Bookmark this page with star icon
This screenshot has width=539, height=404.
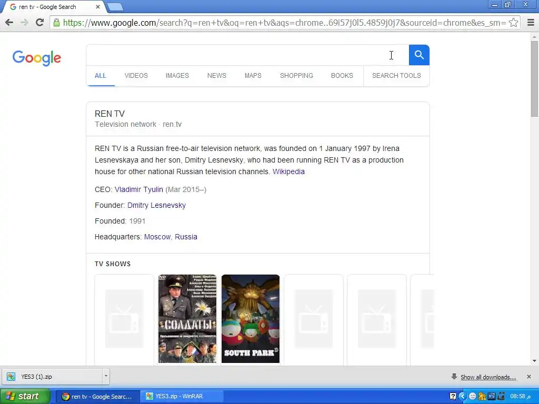513,23
